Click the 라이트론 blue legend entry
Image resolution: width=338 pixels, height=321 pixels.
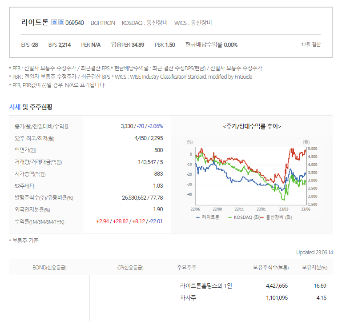[x=208, y=217]
